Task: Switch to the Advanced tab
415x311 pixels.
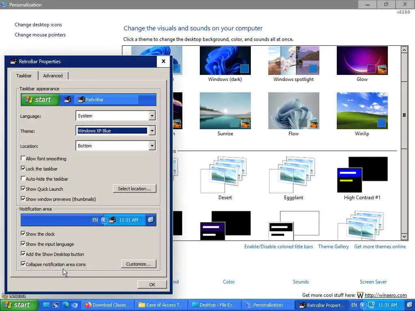Action: [x=53, y=76]
